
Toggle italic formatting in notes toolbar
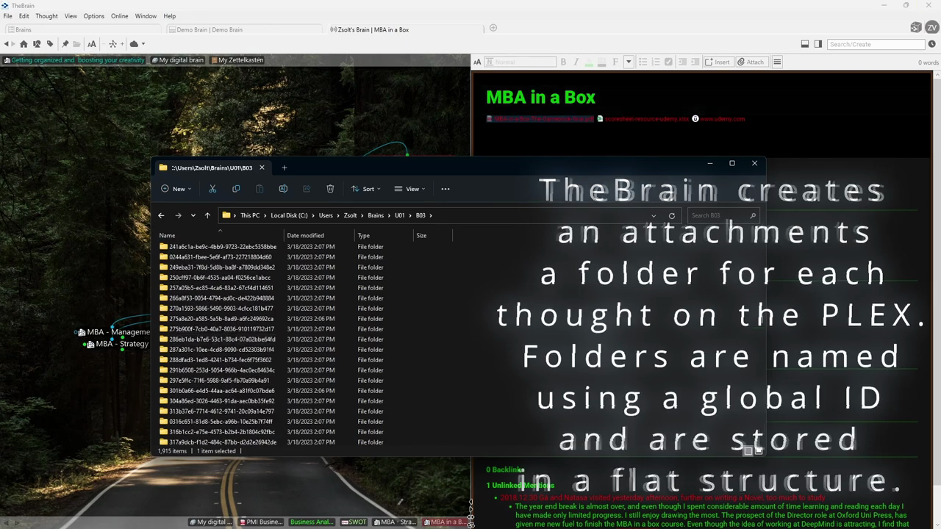pyautogui.click(x=576, y=62)
